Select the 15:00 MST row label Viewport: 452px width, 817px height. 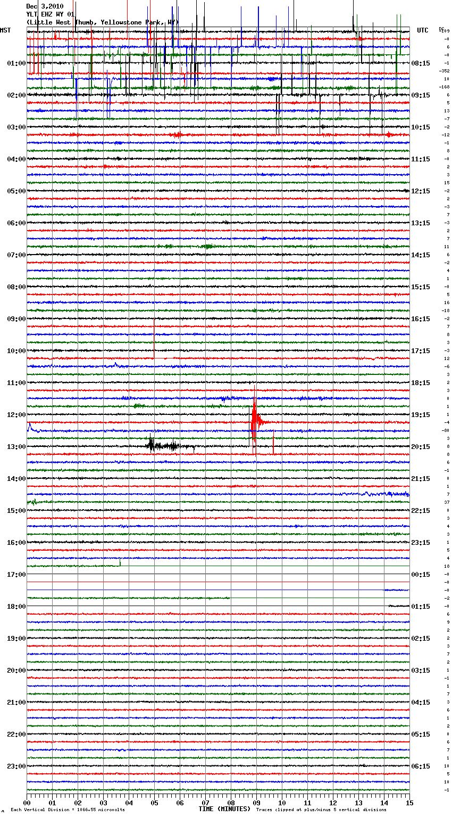point(16,510)
